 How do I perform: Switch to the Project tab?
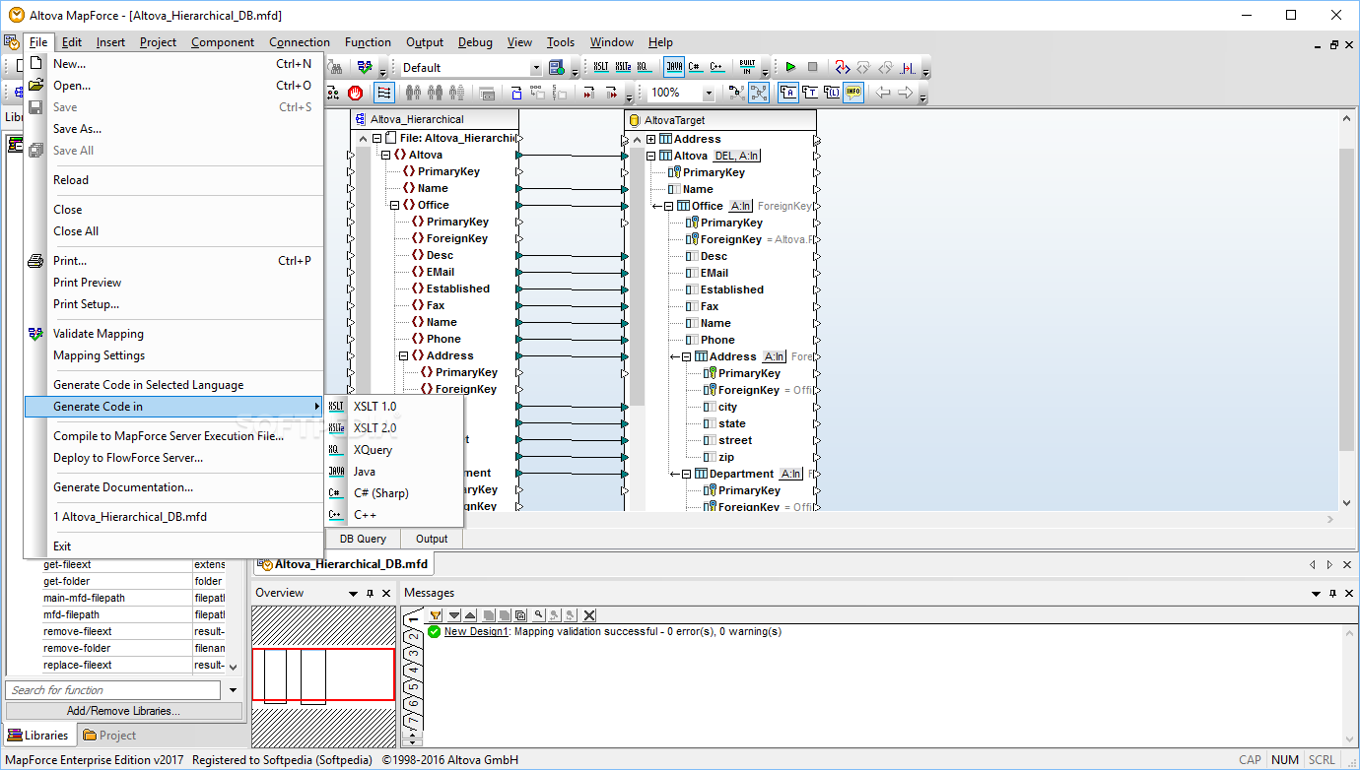109,736
